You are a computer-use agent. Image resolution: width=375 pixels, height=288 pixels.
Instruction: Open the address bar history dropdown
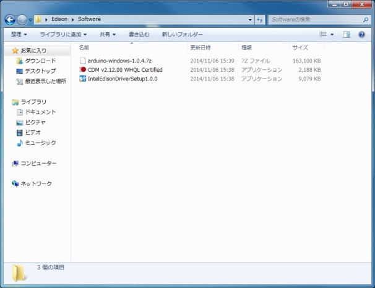tap(250, 20)
